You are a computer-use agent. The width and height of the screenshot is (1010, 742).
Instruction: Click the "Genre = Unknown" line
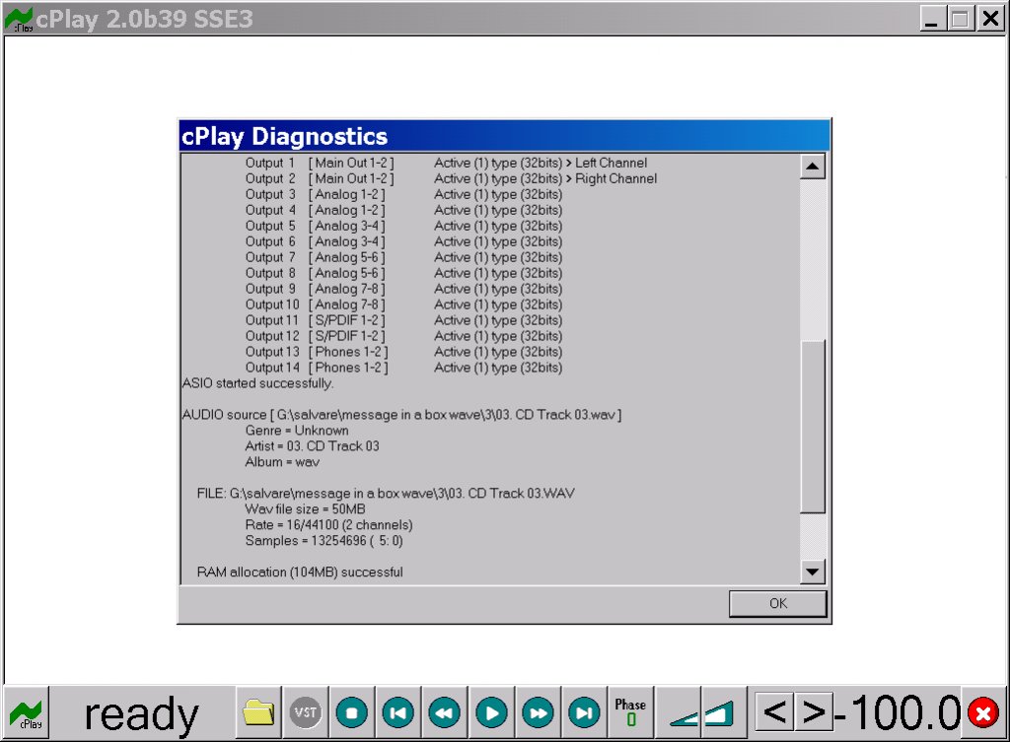coord(297,431)
